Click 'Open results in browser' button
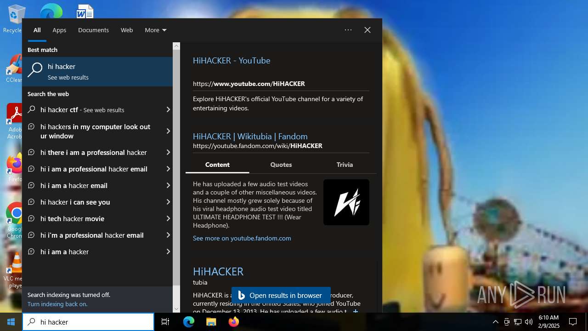This screenshot has width=588, height=331. (x=281, y=296)
